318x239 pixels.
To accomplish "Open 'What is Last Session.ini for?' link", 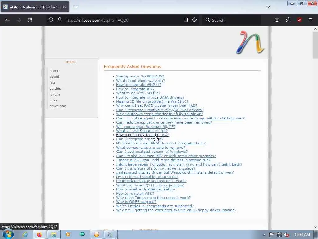I will (x=142, y=131).
